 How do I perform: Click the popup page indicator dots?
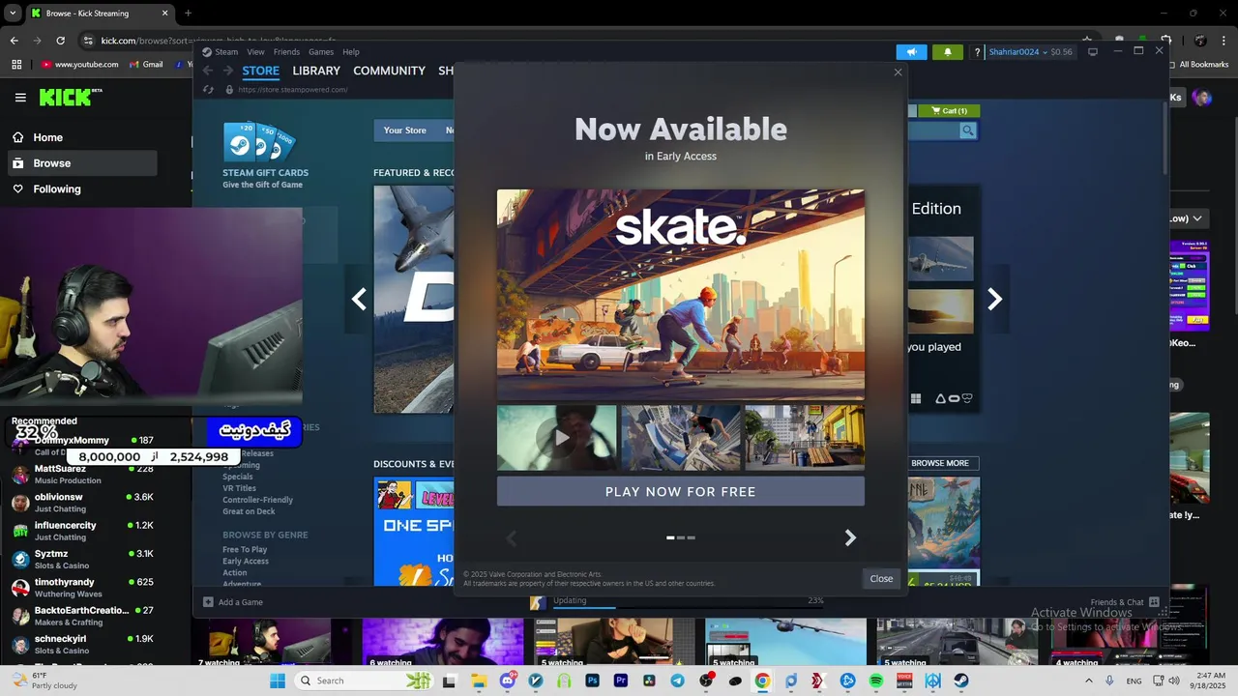tap(681, 537)
